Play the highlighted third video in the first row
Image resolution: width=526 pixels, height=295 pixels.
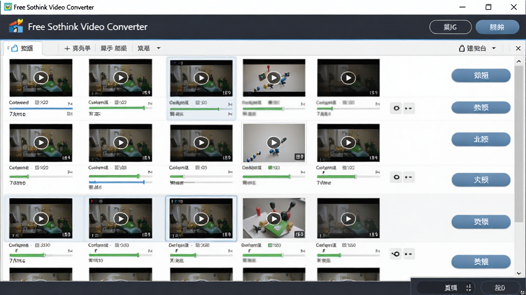[x=201, y=78]
